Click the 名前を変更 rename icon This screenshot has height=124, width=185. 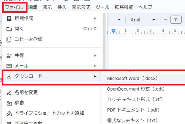pos(9,92)
